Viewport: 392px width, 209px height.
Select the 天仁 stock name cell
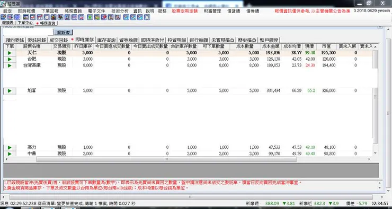click(x=33, y=53)
